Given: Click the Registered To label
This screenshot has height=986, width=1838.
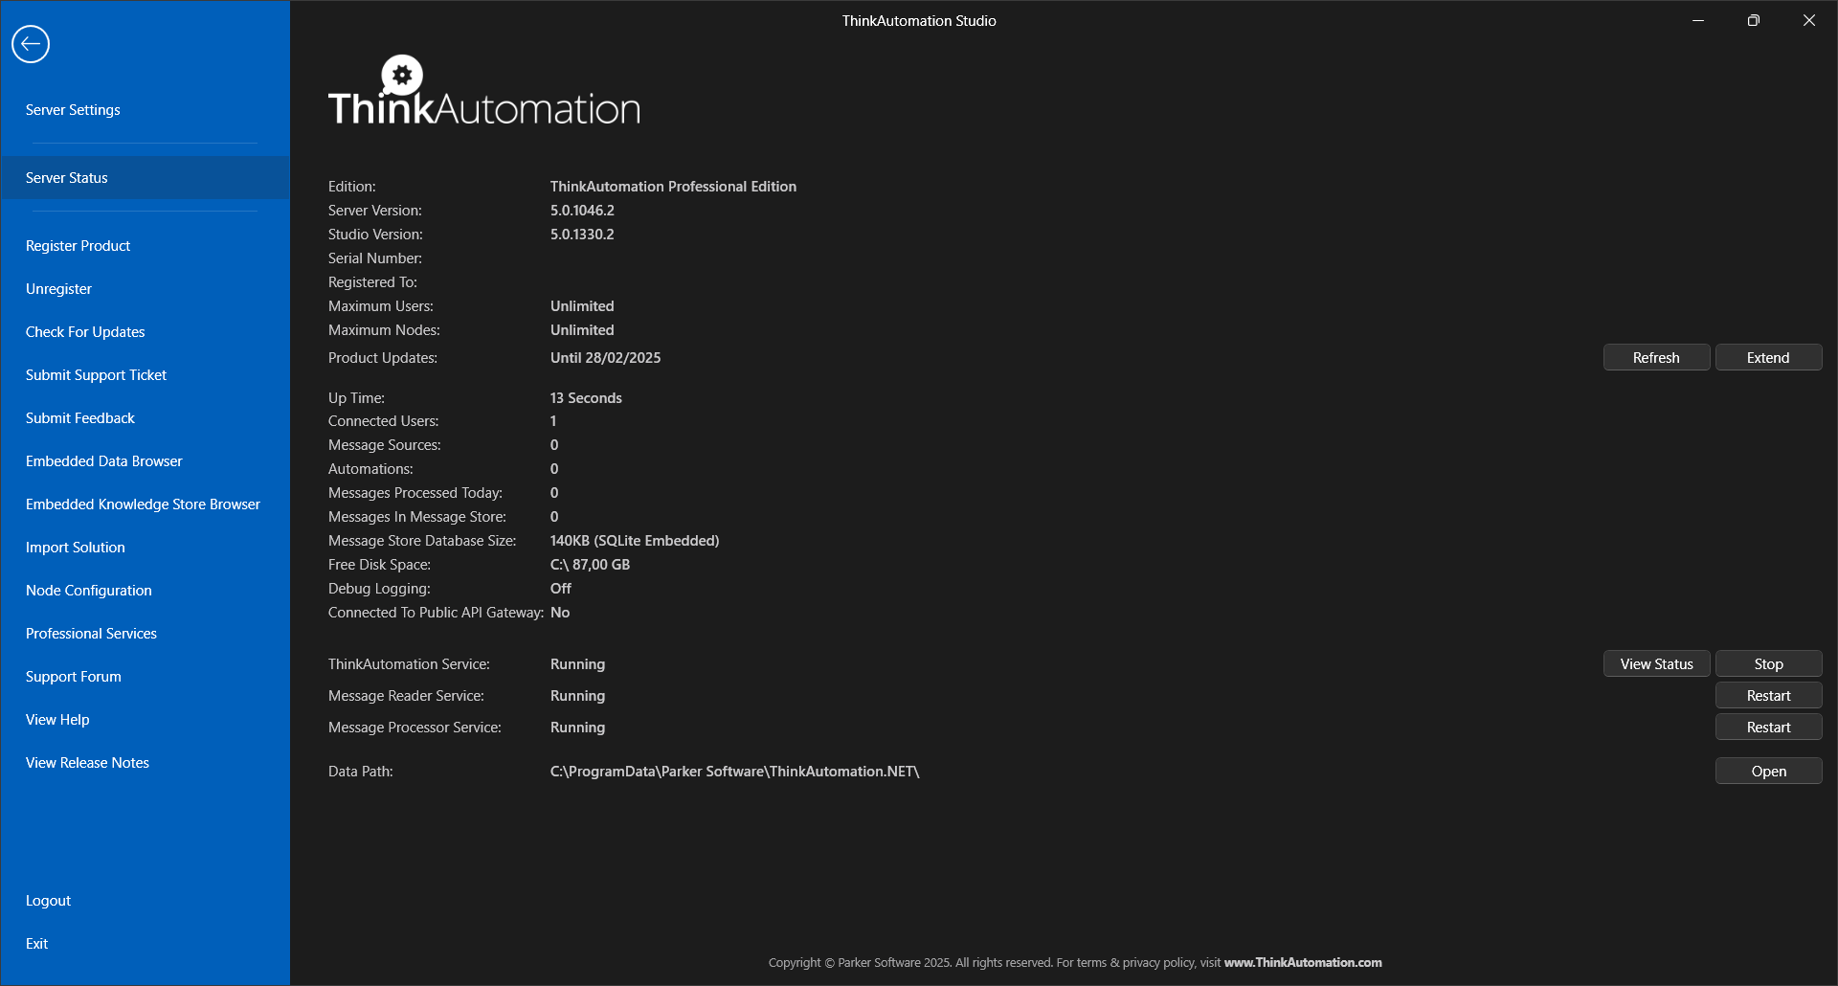Looking at the screenshot, I should coord(372,282).
